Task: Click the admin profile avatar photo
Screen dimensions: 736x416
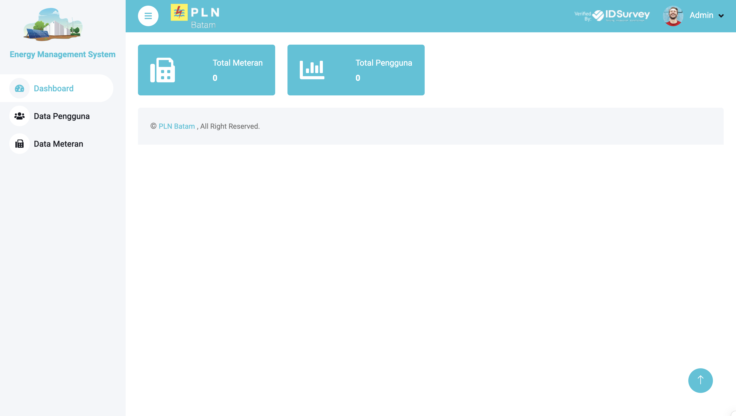Action: [x=673, y=16]
